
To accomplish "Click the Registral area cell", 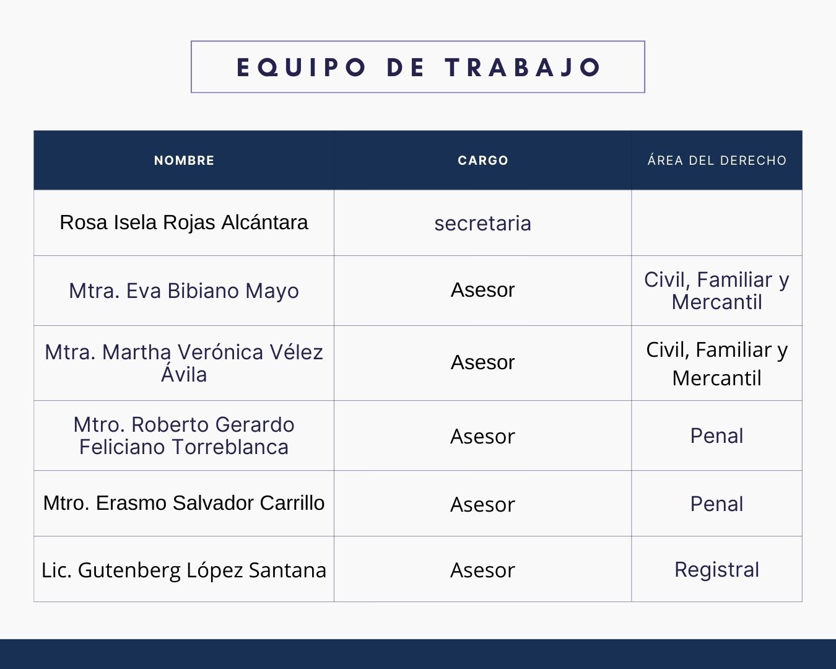I will 716,570.
